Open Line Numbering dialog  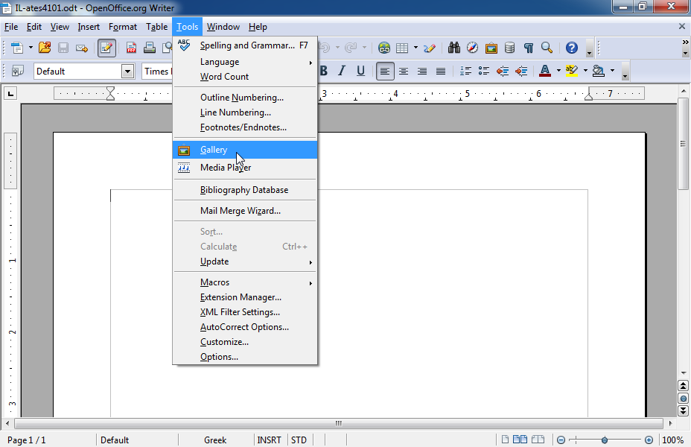(245, 112)
